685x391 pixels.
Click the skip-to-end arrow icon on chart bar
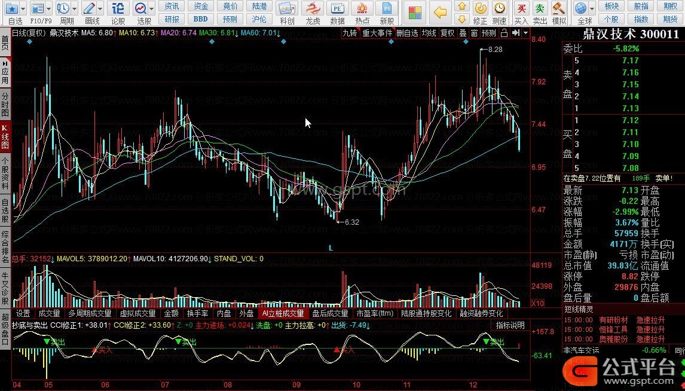click(x=515, y=33)
